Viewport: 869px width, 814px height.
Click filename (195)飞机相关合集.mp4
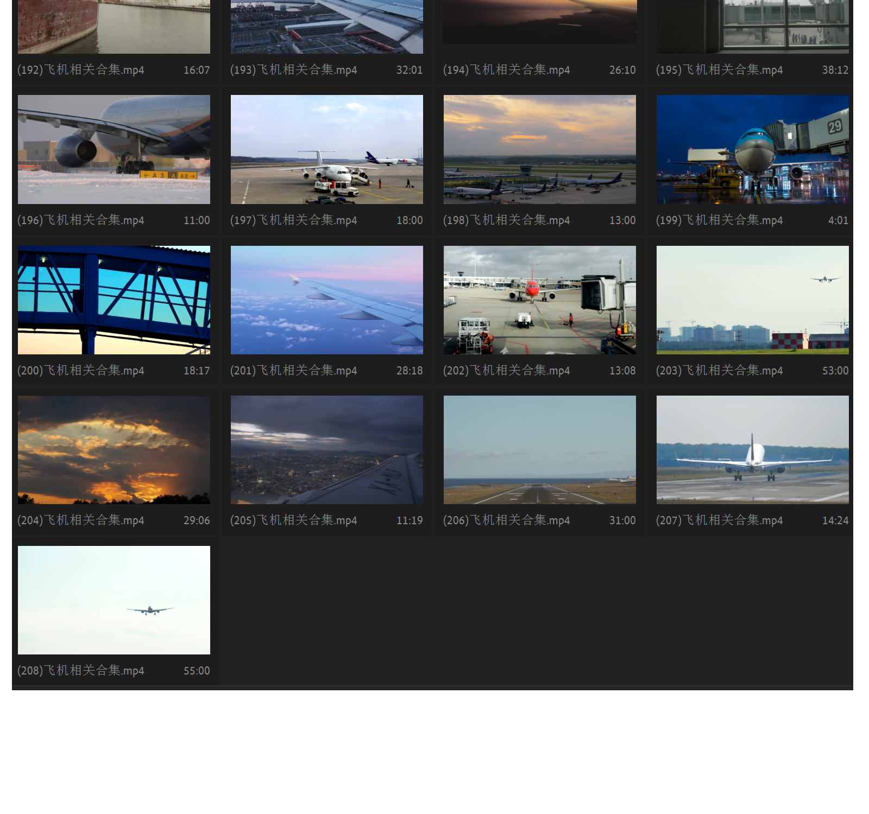pos(720,70)
